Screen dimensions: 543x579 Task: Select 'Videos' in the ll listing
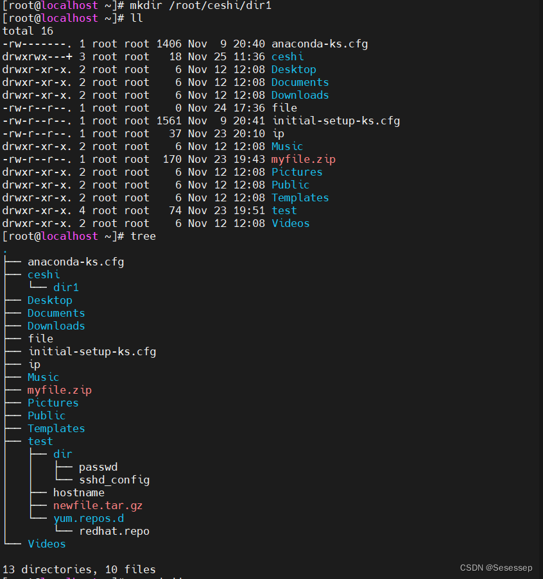coord(291,223)
